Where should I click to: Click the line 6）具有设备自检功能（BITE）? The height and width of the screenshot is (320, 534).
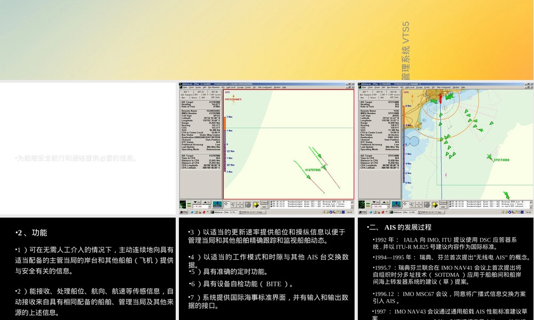[241, 284]
